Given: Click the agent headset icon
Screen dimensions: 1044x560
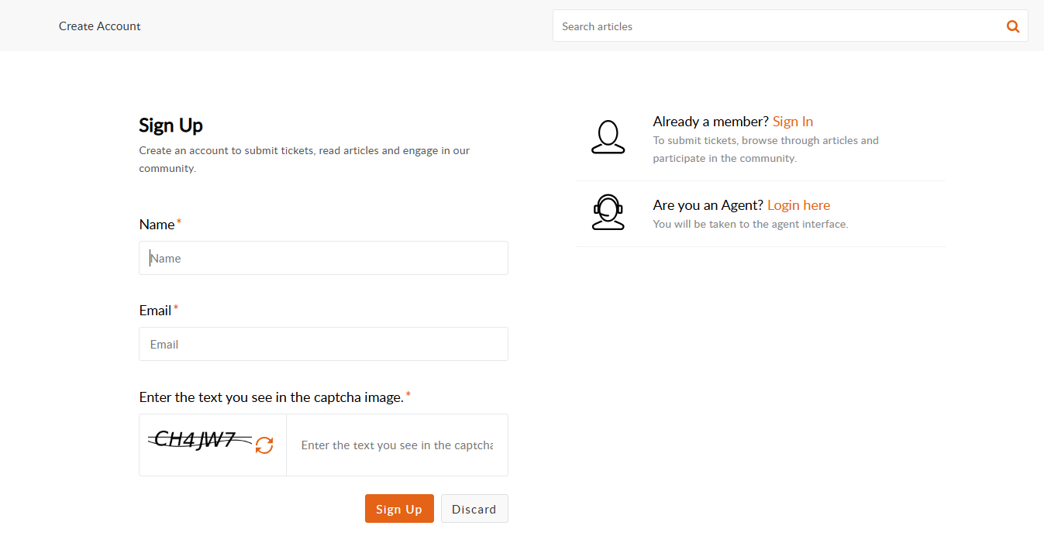Looking at the screenshot, I should tap(608, 212).
